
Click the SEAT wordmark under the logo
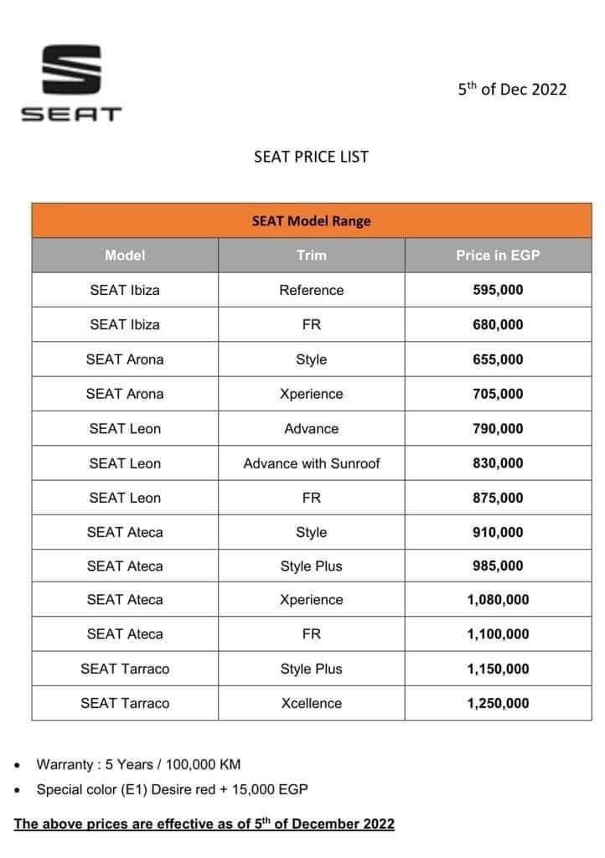coord(71,114)
